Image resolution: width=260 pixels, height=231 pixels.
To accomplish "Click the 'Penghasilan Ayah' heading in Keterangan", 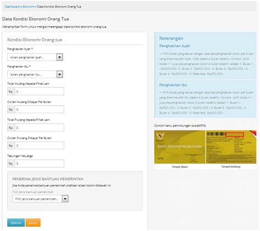I will 174,46.
